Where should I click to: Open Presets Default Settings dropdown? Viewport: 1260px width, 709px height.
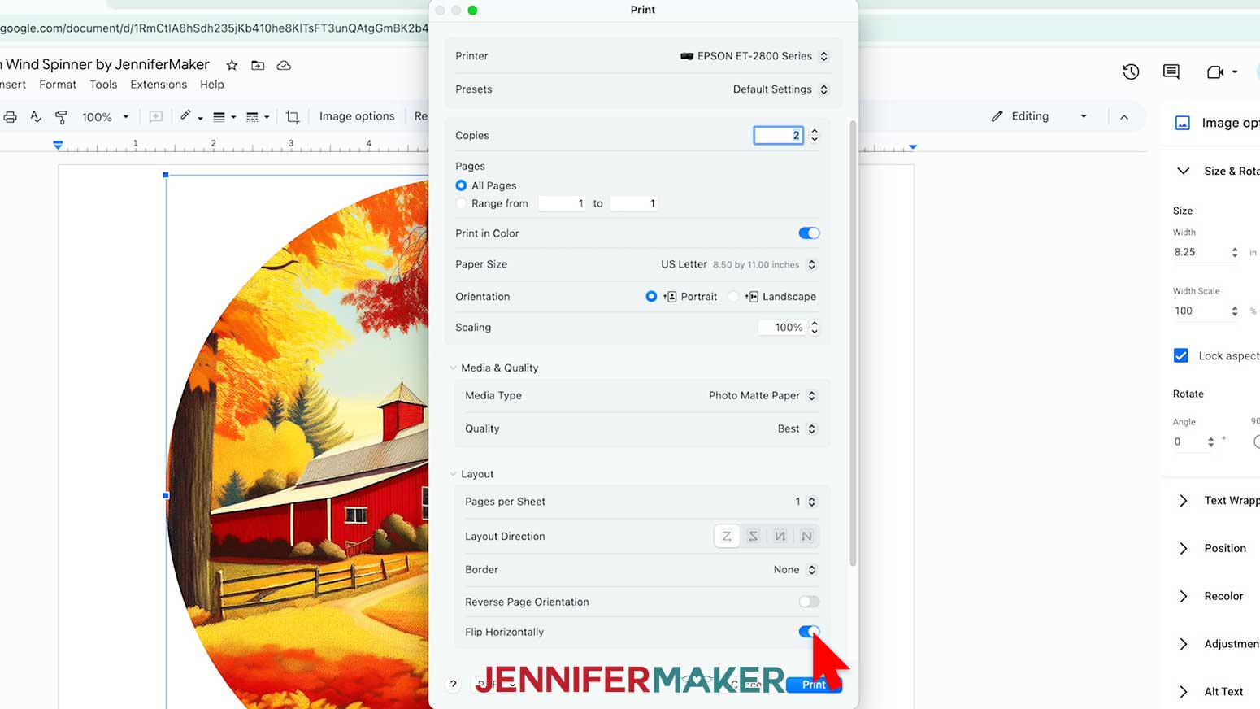(x=780, y=89)
